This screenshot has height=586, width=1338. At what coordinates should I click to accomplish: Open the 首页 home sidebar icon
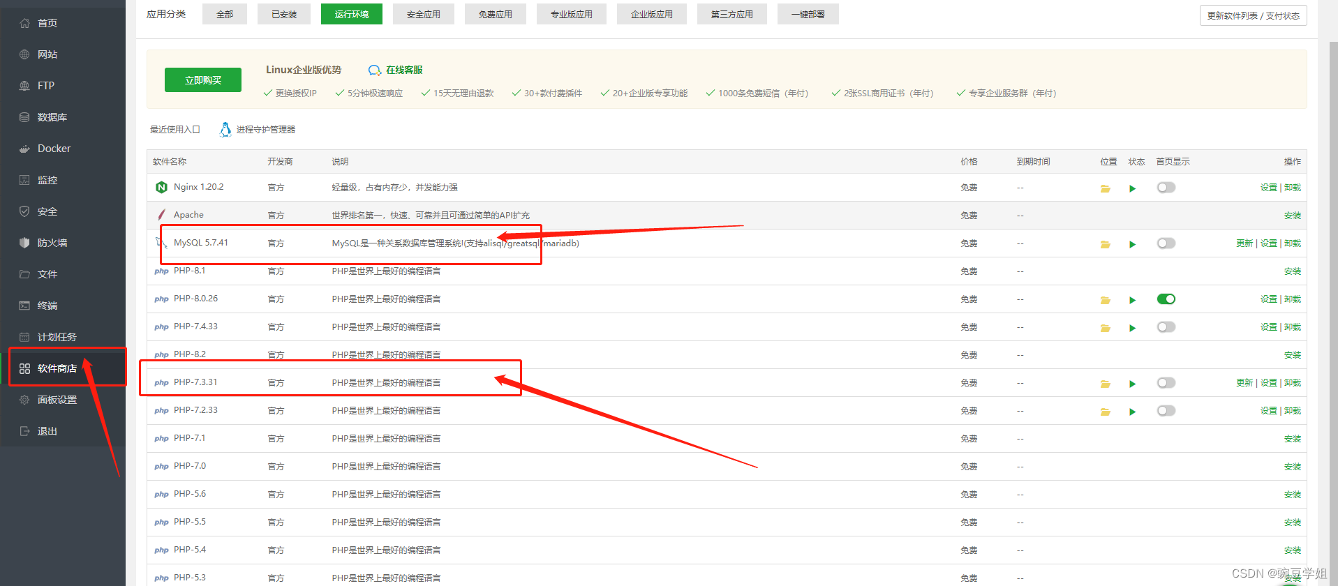[24, 23]
